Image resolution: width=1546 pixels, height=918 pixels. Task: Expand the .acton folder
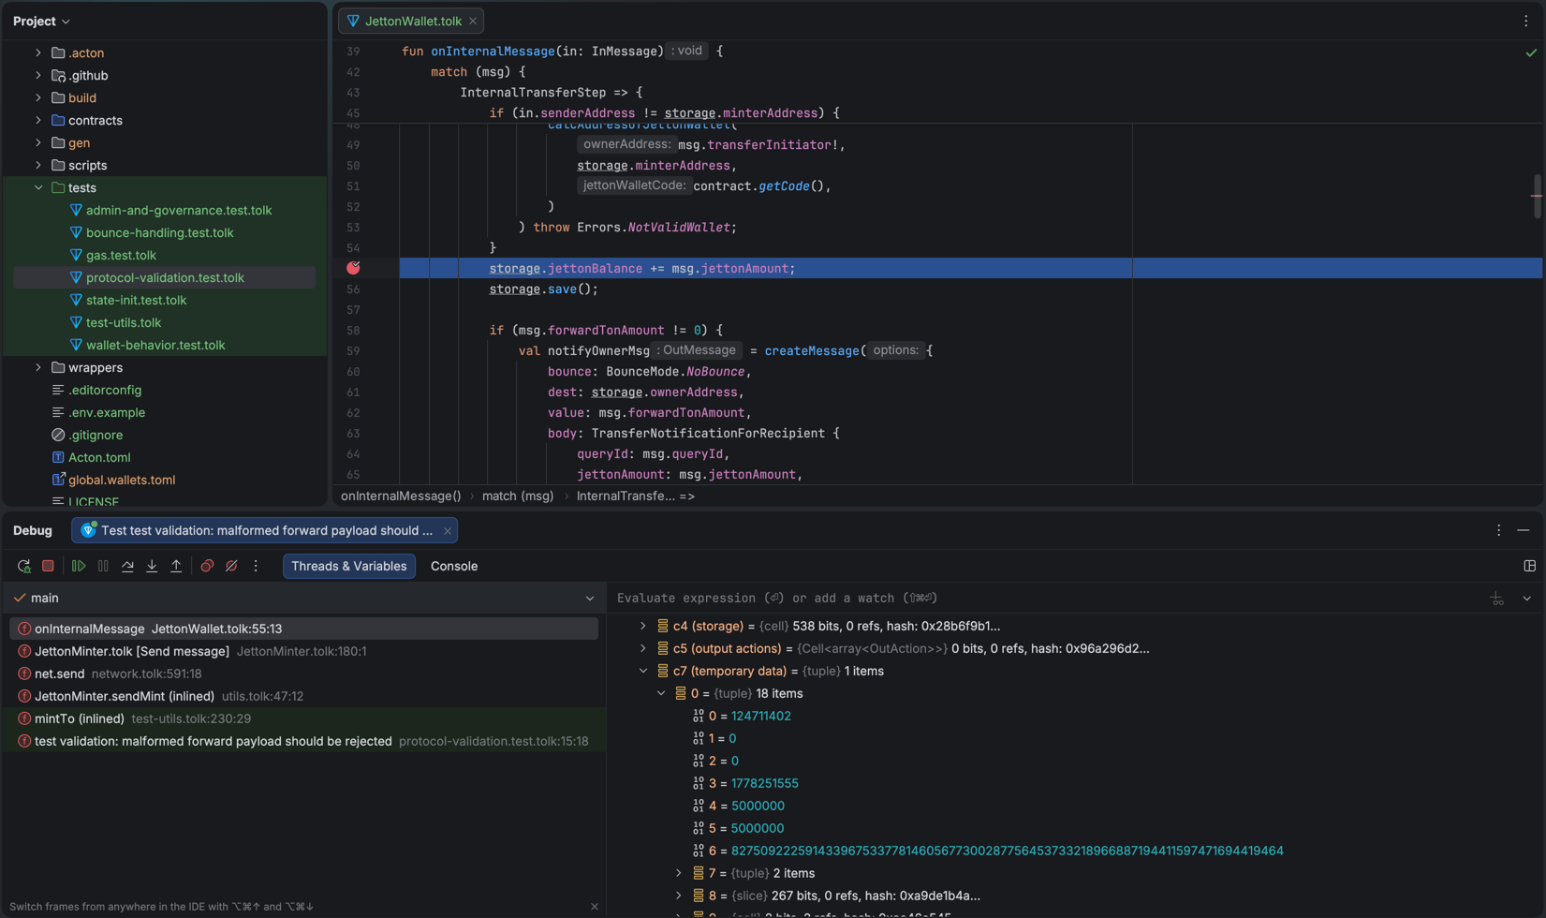[x=38, y=52]
